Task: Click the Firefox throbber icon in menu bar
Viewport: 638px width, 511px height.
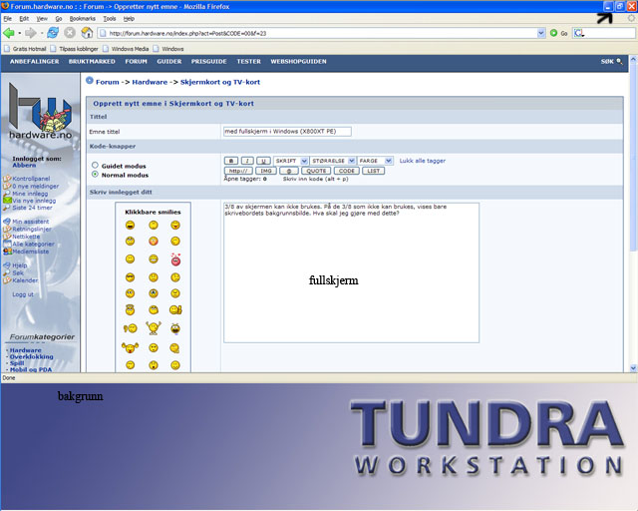Action: click(x=631, y=18)
